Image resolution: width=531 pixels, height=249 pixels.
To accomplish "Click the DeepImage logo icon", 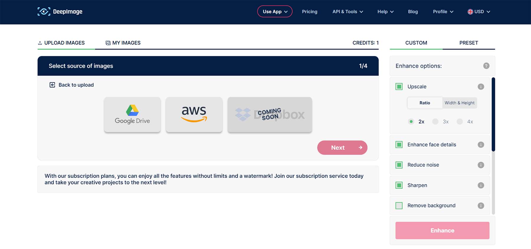I will (x=44, y=12).
